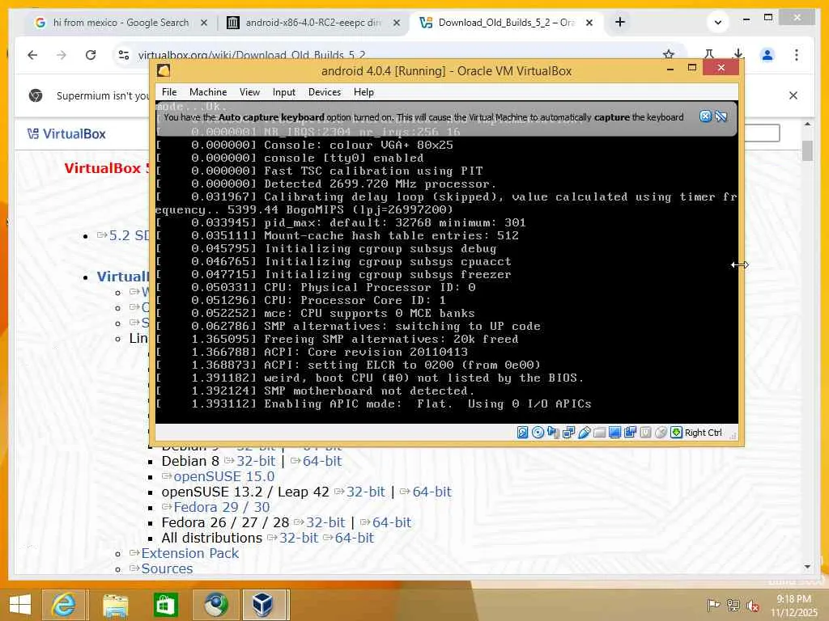This screenshot has height=621, width=829.
Task: Open the Machine menu in VirtualBox
Action: [208, 92]
